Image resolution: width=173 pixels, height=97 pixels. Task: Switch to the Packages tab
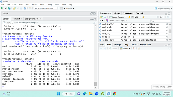(x=118, y=45)
